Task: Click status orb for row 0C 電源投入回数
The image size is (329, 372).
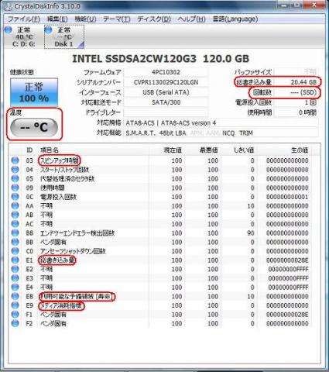Action: point(15,197)
